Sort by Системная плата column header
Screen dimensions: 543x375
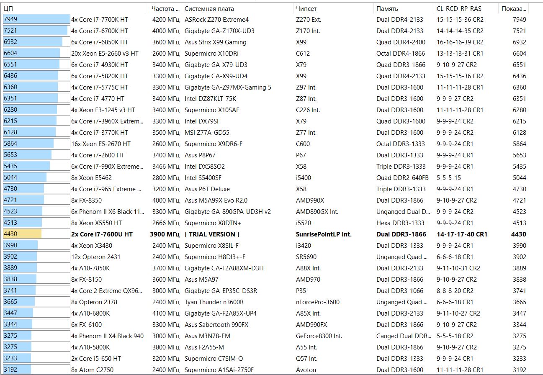pyautogui.click(x=237, y=8)
